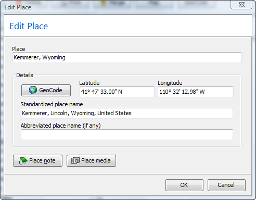The height and width of the screenshot is (200, 256).
Task: Click the 'Details' group heading
Action: click(x=24, y=75)
